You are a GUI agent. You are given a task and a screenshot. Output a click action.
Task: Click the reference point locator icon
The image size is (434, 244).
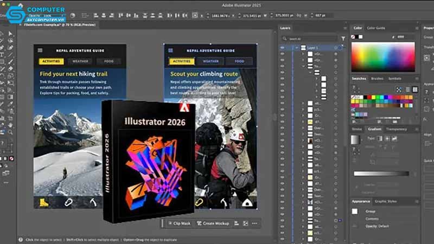coord(195,15)
